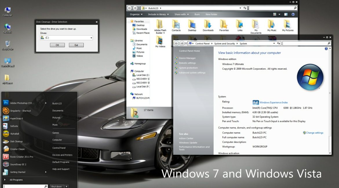Launch SoundSoap SE 2 from Start menu
Viewport: 339px width, 188px height.
pos(18,165)
